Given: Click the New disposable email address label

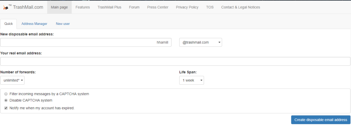Looking at the screenshot, I should (x=27, y=34).
